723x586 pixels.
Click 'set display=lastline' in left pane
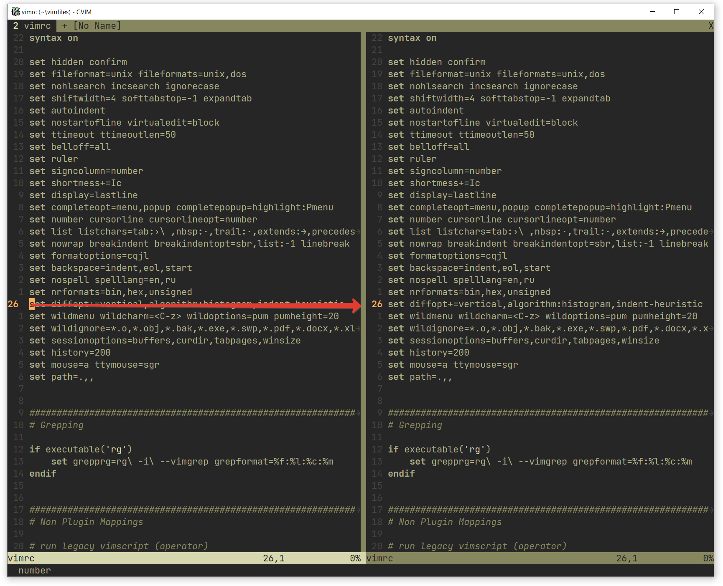pyautogui.click(x=84, y=195)
